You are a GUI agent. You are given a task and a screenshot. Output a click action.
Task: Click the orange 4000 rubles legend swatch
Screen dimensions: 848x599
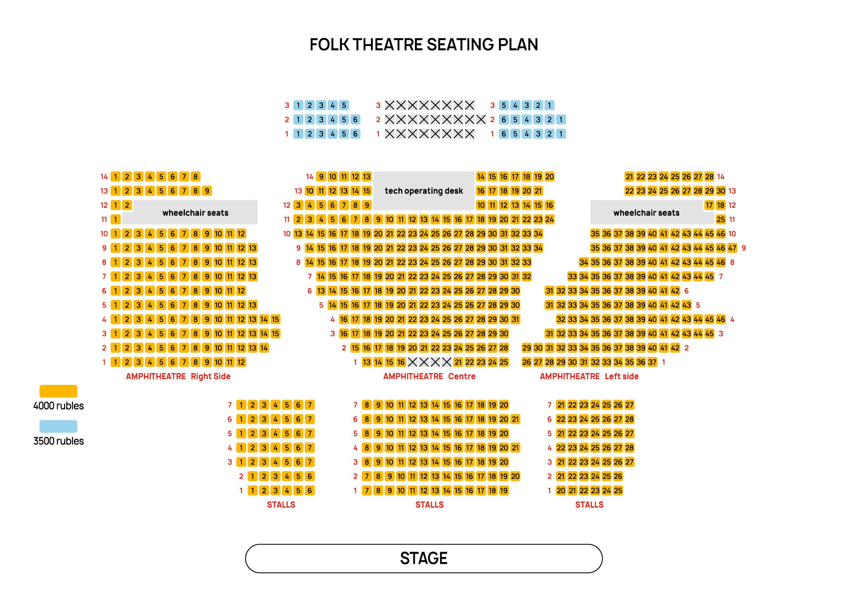[x=58, y=391]
